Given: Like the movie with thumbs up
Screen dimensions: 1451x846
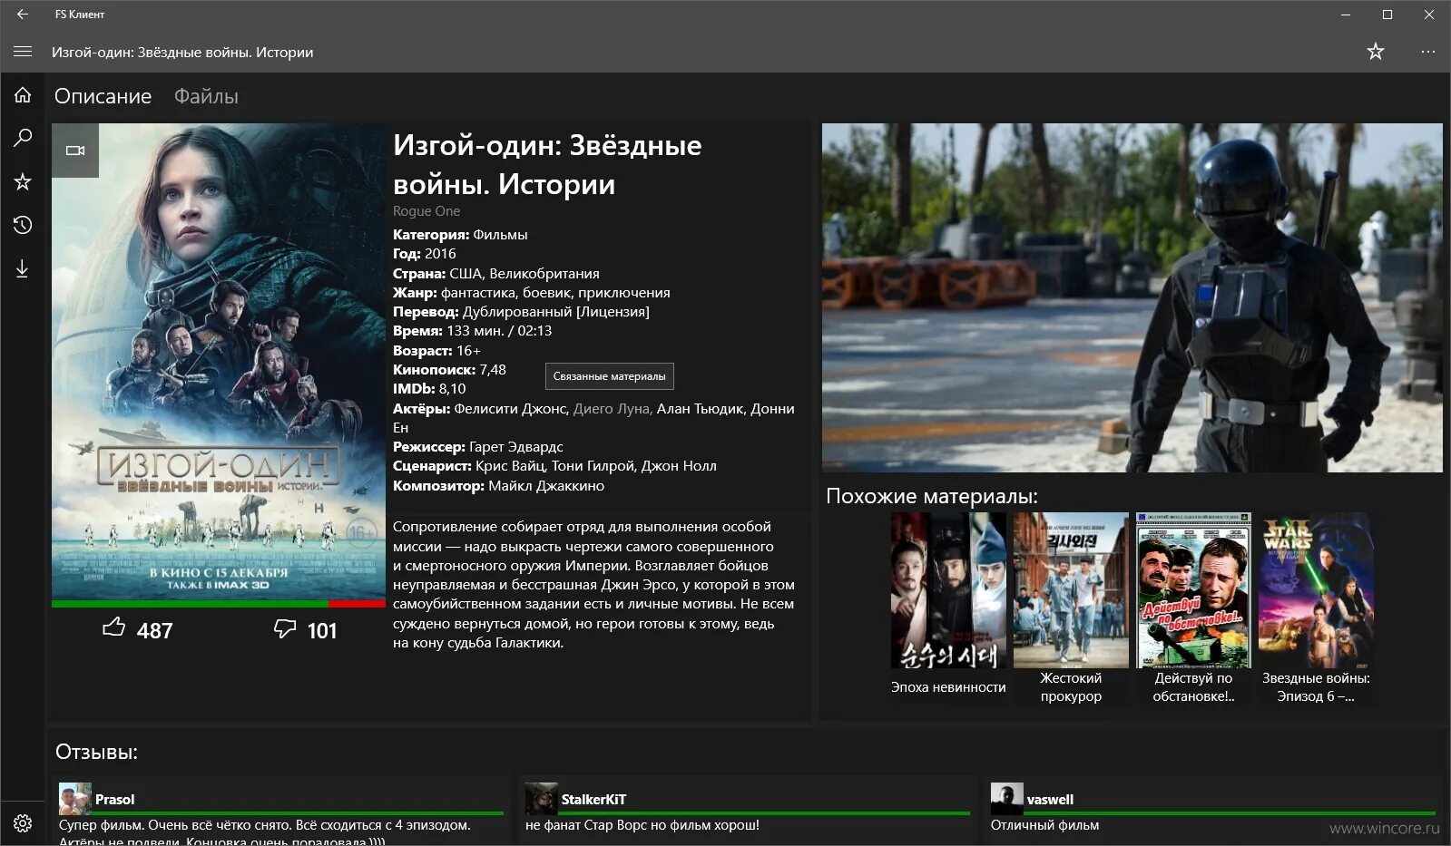Looking at the screenshot, I should tap(113, 627).
